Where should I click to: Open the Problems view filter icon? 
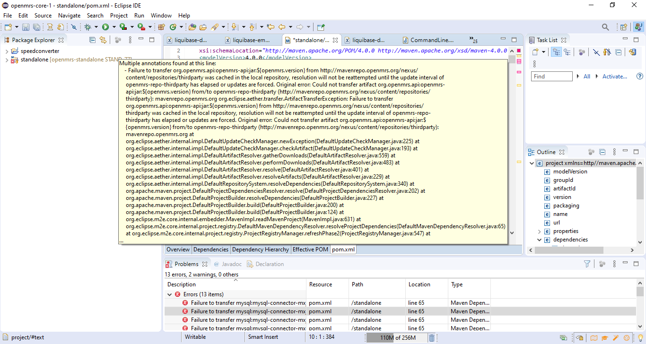(x=587, y=264)
